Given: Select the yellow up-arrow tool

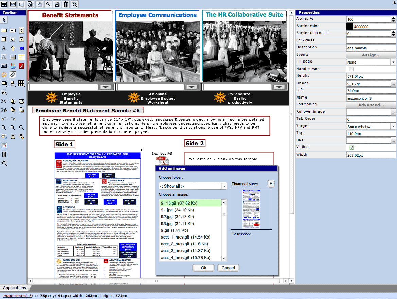Looking at the screenshot, I should pos(13,48).
